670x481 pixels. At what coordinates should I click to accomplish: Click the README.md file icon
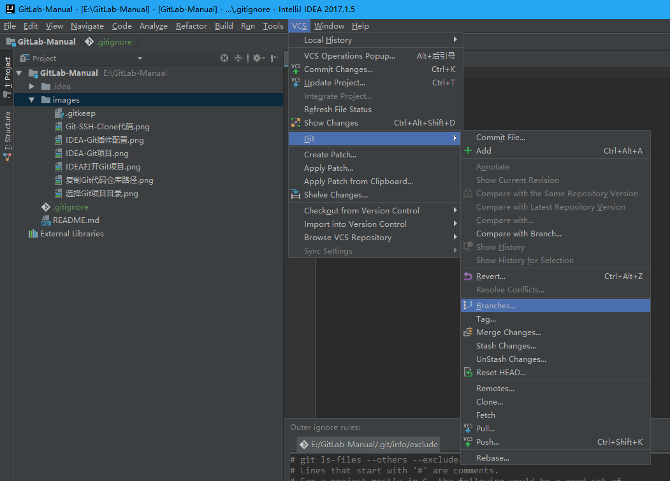coord(46,220)
